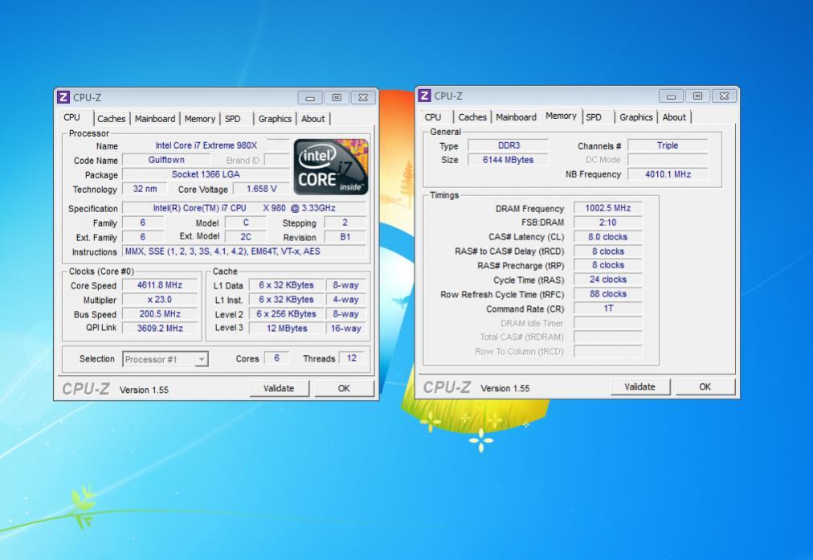This screenshot has height=560, width=813.
Task: Open Graphics tab in left window
Action: (x=275, y=119)
